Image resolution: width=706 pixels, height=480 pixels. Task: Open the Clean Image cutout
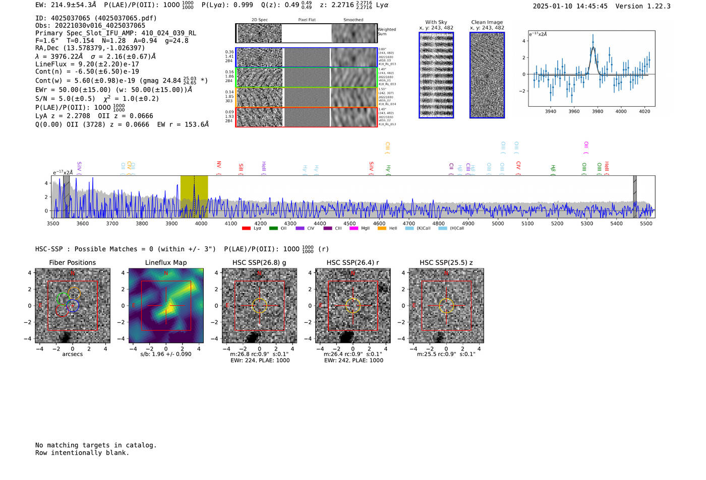(x=487, y=75)
